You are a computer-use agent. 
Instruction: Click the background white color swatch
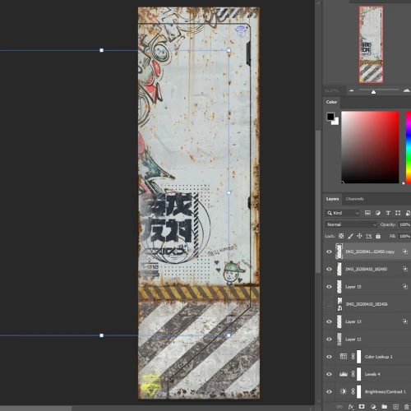click(x=336, y=122)
